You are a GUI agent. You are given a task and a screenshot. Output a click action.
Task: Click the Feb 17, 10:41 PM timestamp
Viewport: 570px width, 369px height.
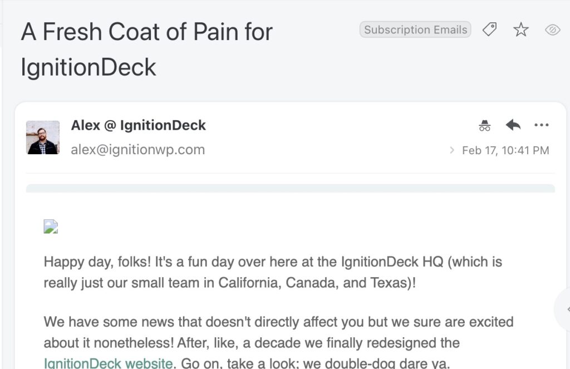point(505,150)
